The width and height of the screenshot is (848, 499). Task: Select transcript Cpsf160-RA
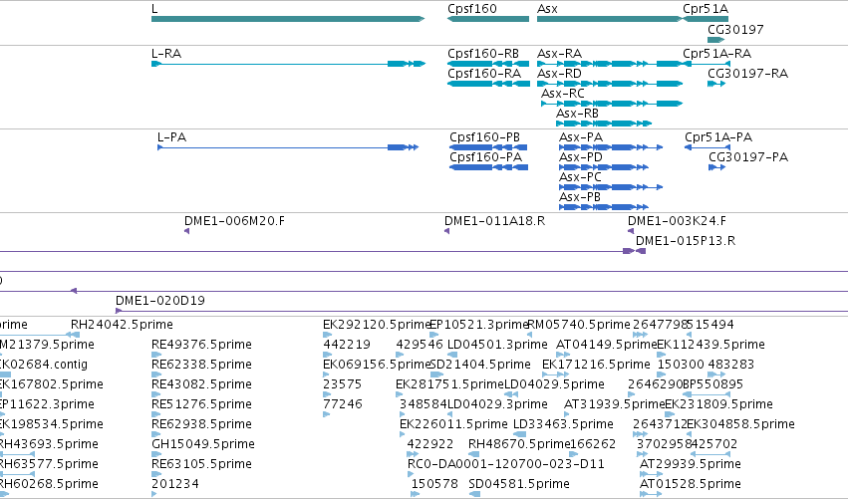tap(489, 84)
